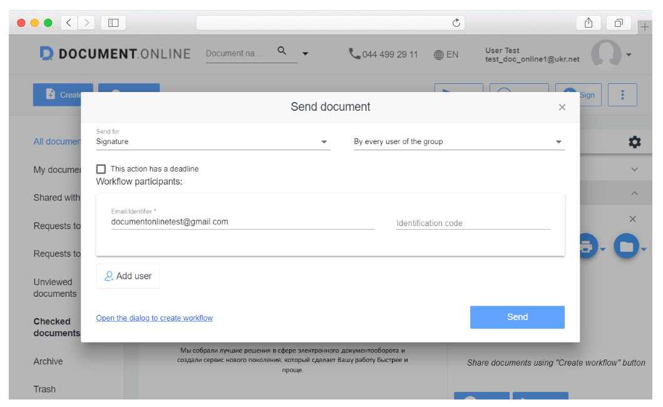Click the blue printer icon
This screenshot has width=663, height=407.
tap(586, 246)
